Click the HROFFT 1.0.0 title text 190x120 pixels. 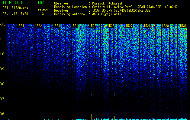click(24, 2)
